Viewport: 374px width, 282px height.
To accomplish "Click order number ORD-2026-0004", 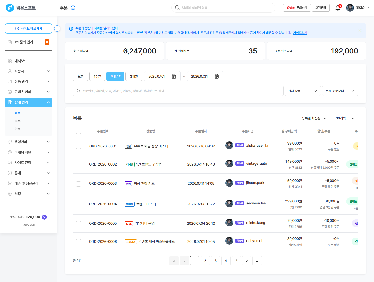I will point(103,204).
